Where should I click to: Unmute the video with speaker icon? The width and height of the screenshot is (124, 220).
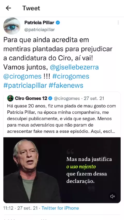click(x=113, y=196)
